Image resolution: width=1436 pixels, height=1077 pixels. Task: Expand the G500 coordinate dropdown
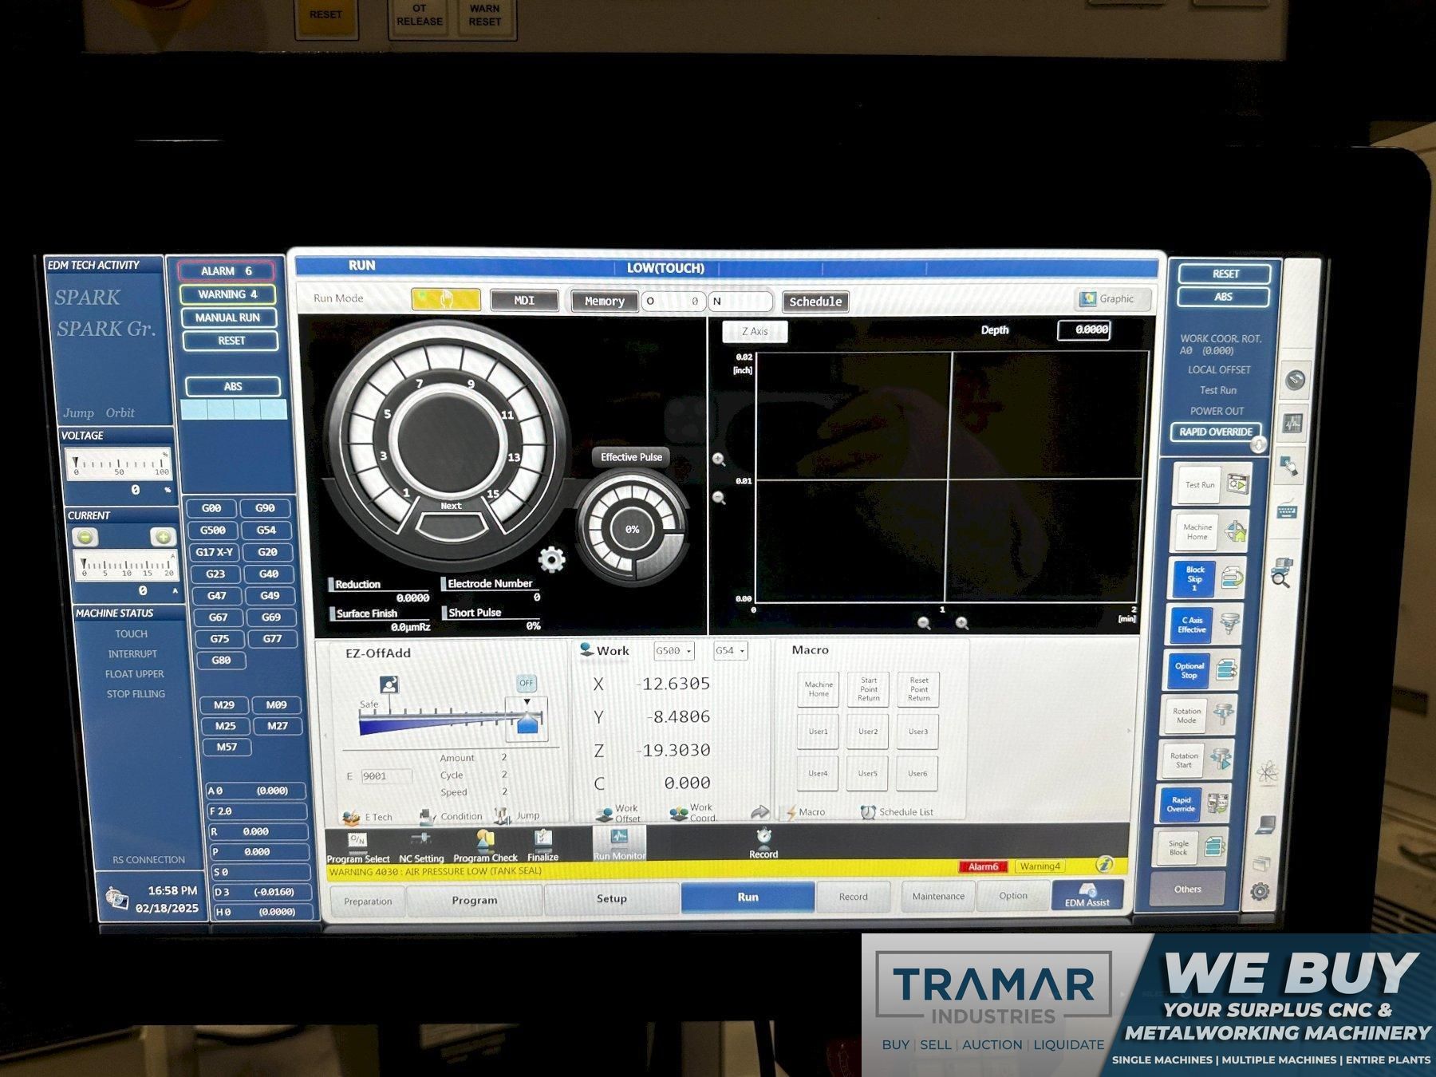coord(673,651)
